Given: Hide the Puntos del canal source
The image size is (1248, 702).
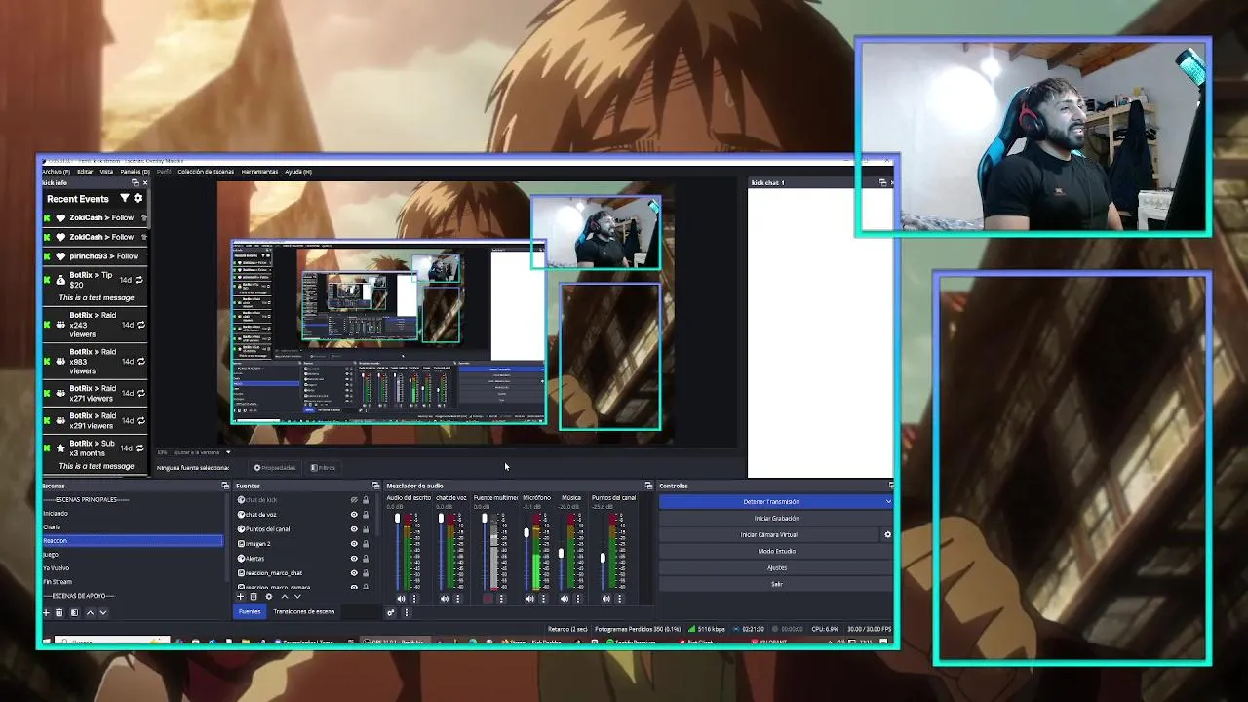Looking at the screenshot, I should click(354, 529).
